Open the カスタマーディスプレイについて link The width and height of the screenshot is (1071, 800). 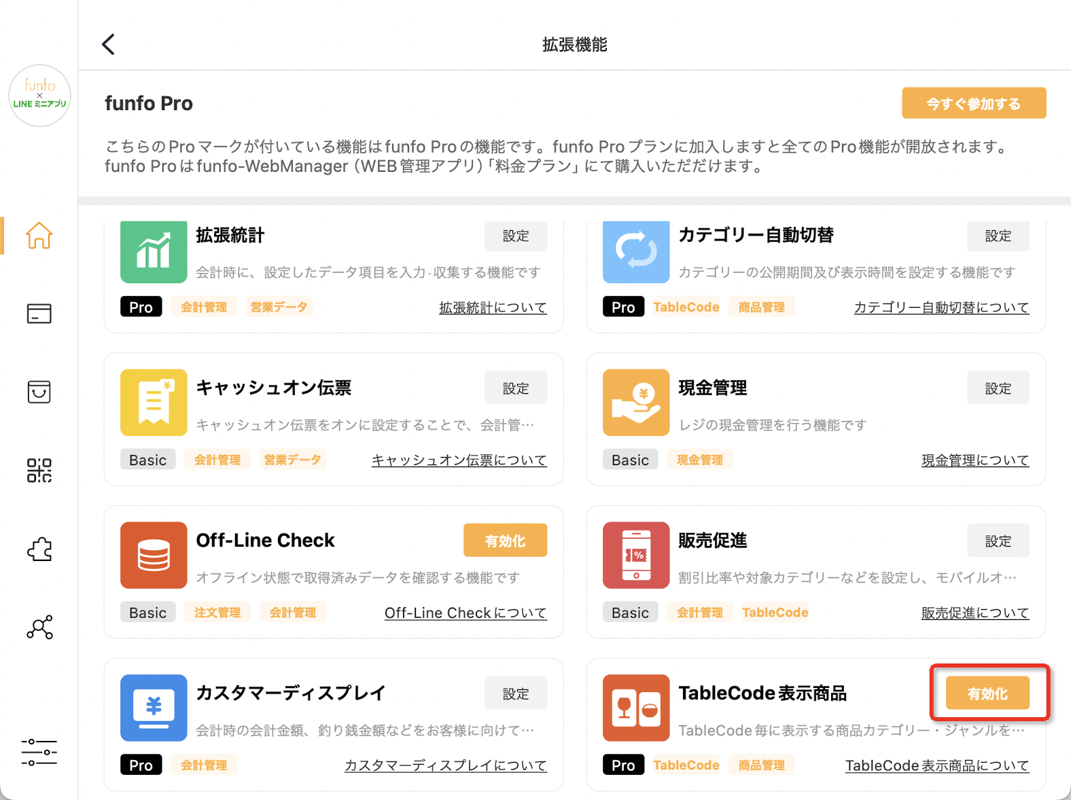point(445,765)
